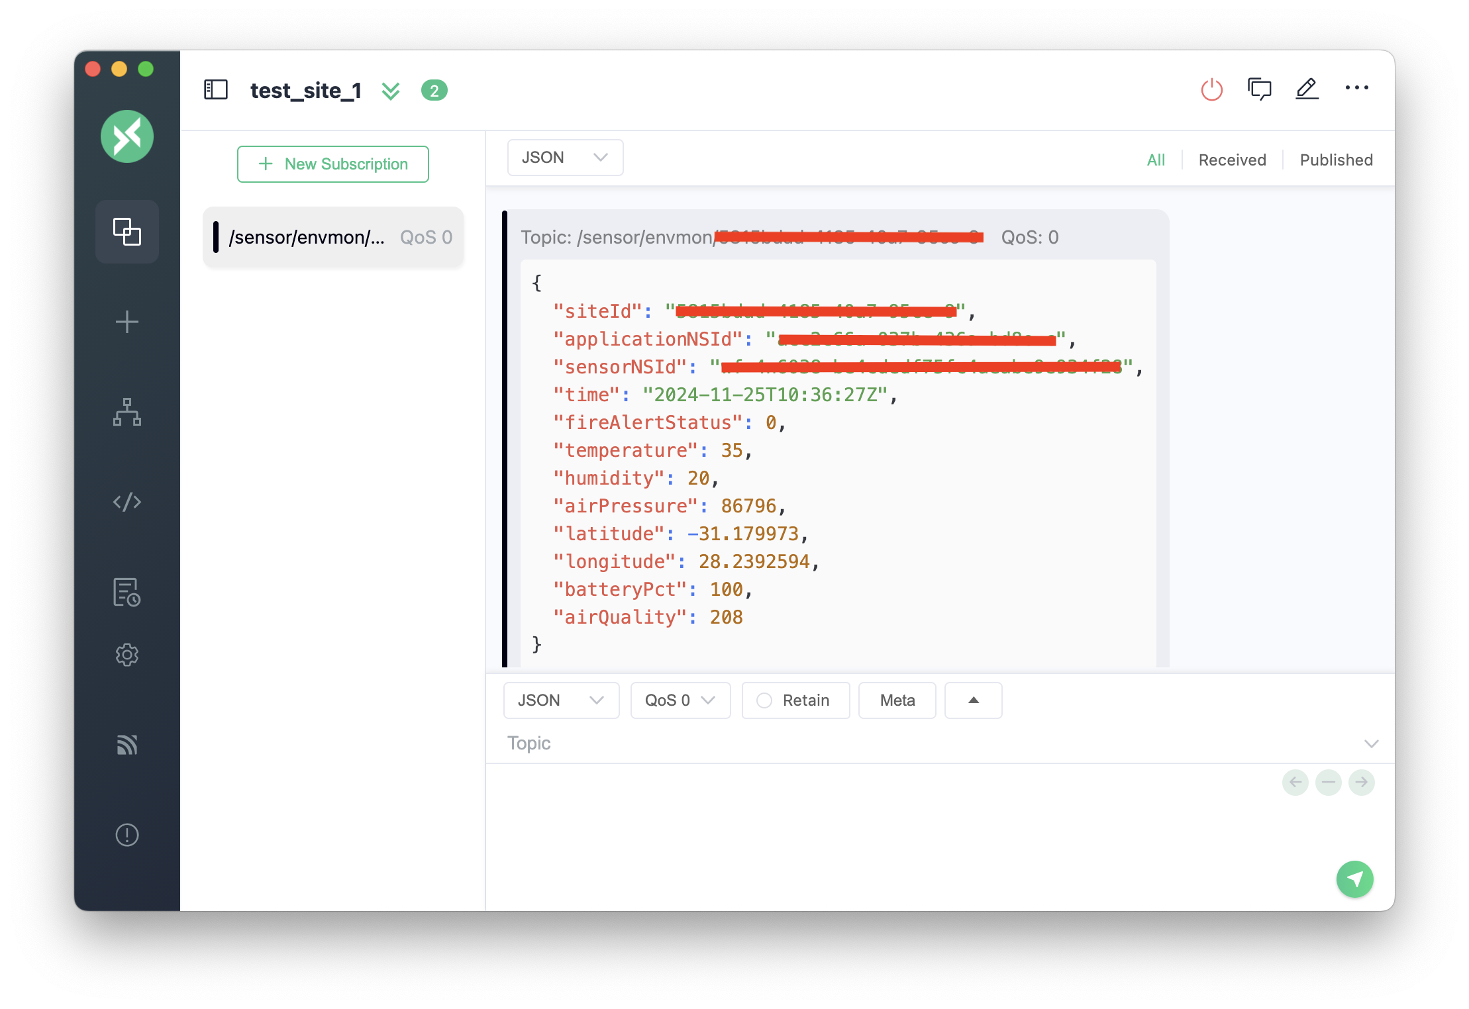Open the Script code icon
The image size is (1469, 1009).
tap(127, 502)
